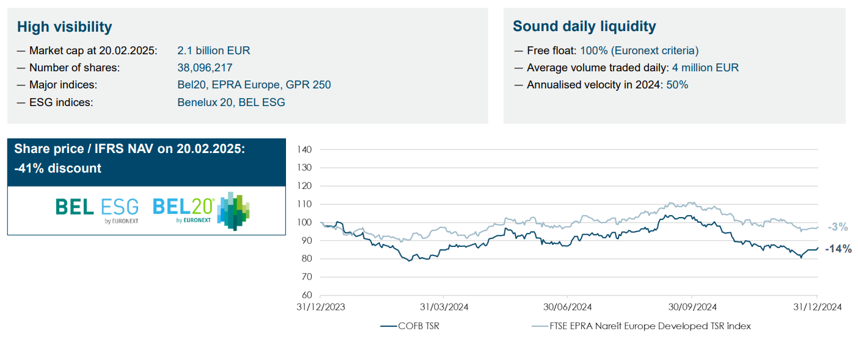Click 'Annualised velocity in 2024: 50%' line

(x=601, y=85)
